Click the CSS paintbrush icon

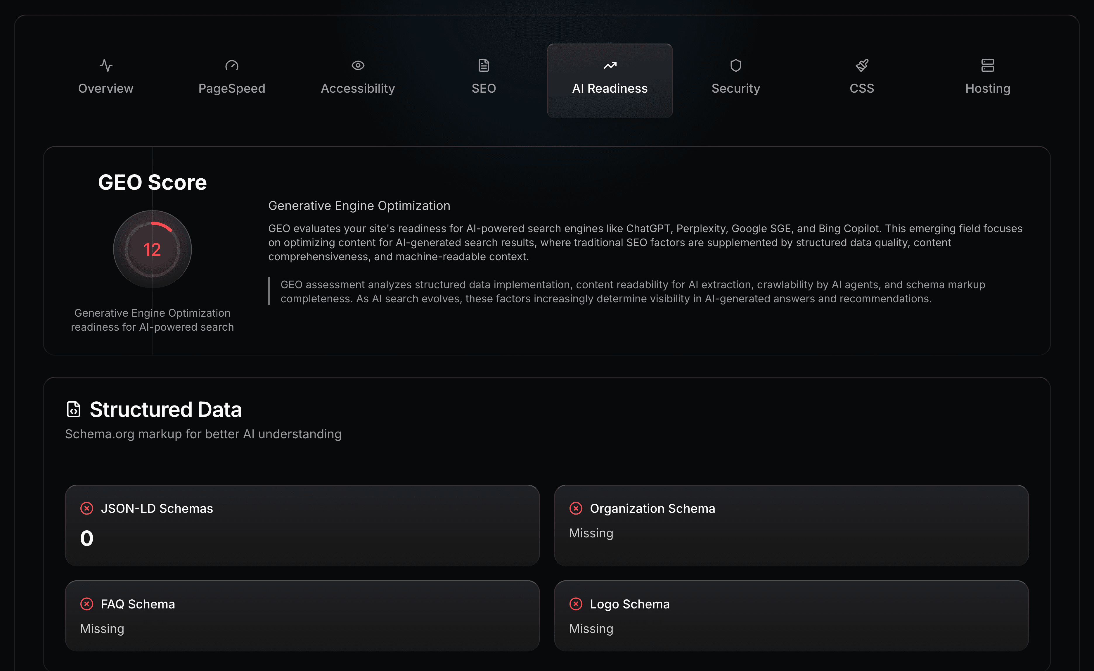click(x=862, y=65)
